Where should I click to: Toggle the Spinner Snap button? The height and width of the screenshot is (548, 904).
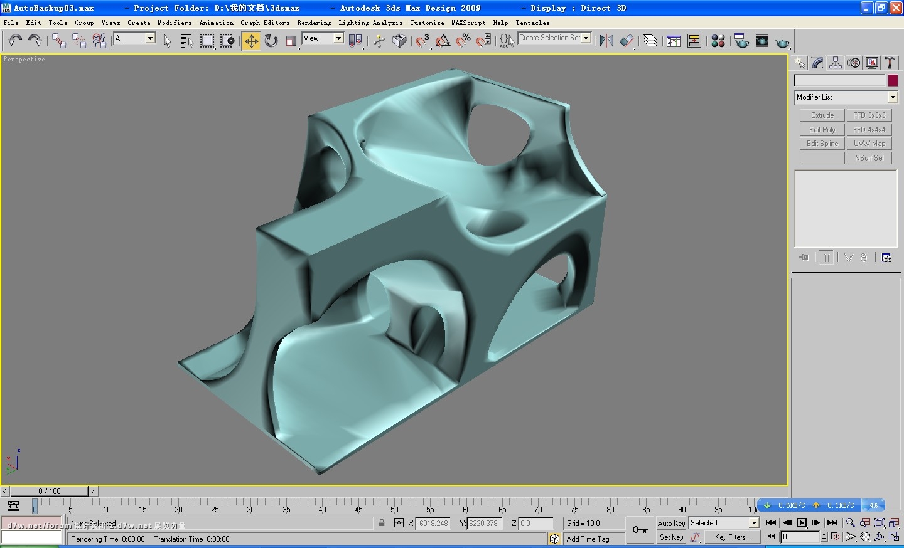[483, 41]
